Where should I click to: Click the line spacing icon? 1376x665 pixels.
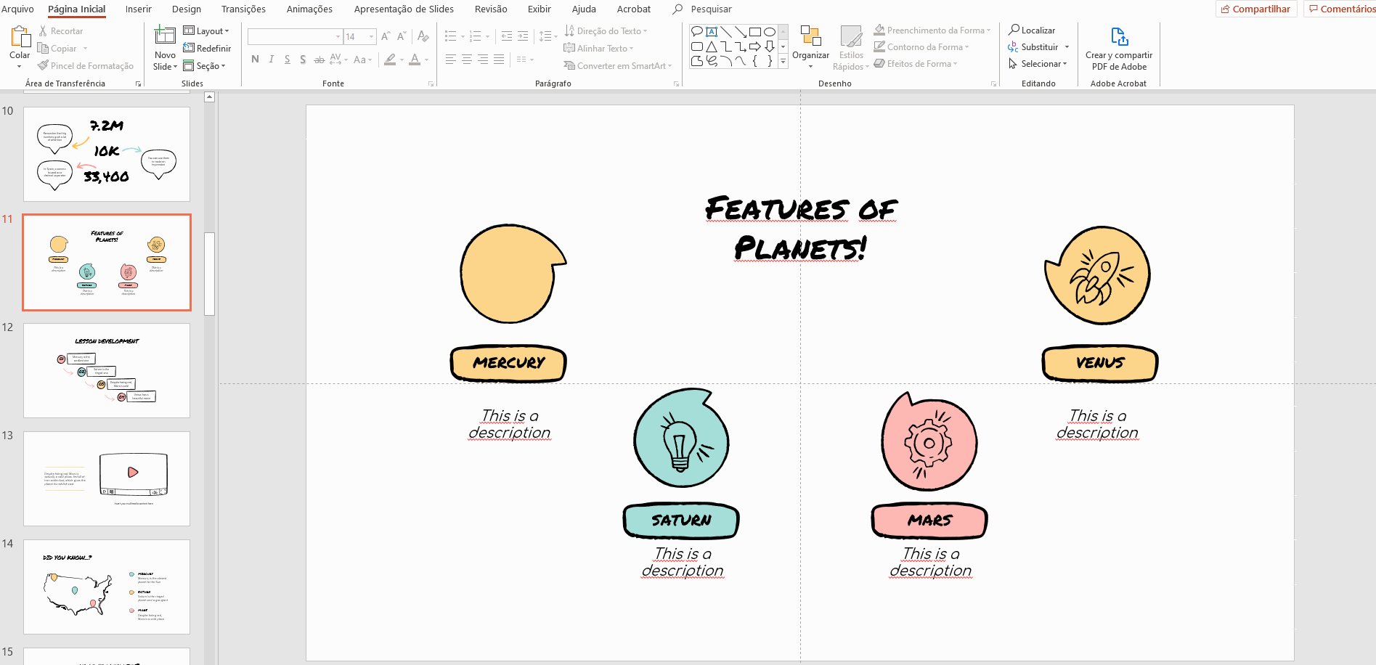click(x=545, y=36)
